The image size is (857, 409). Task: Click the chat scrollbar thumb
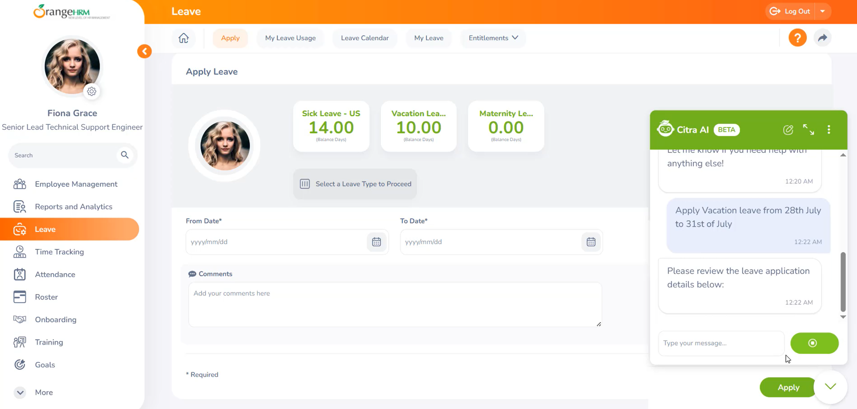click(x=843, y=282)
